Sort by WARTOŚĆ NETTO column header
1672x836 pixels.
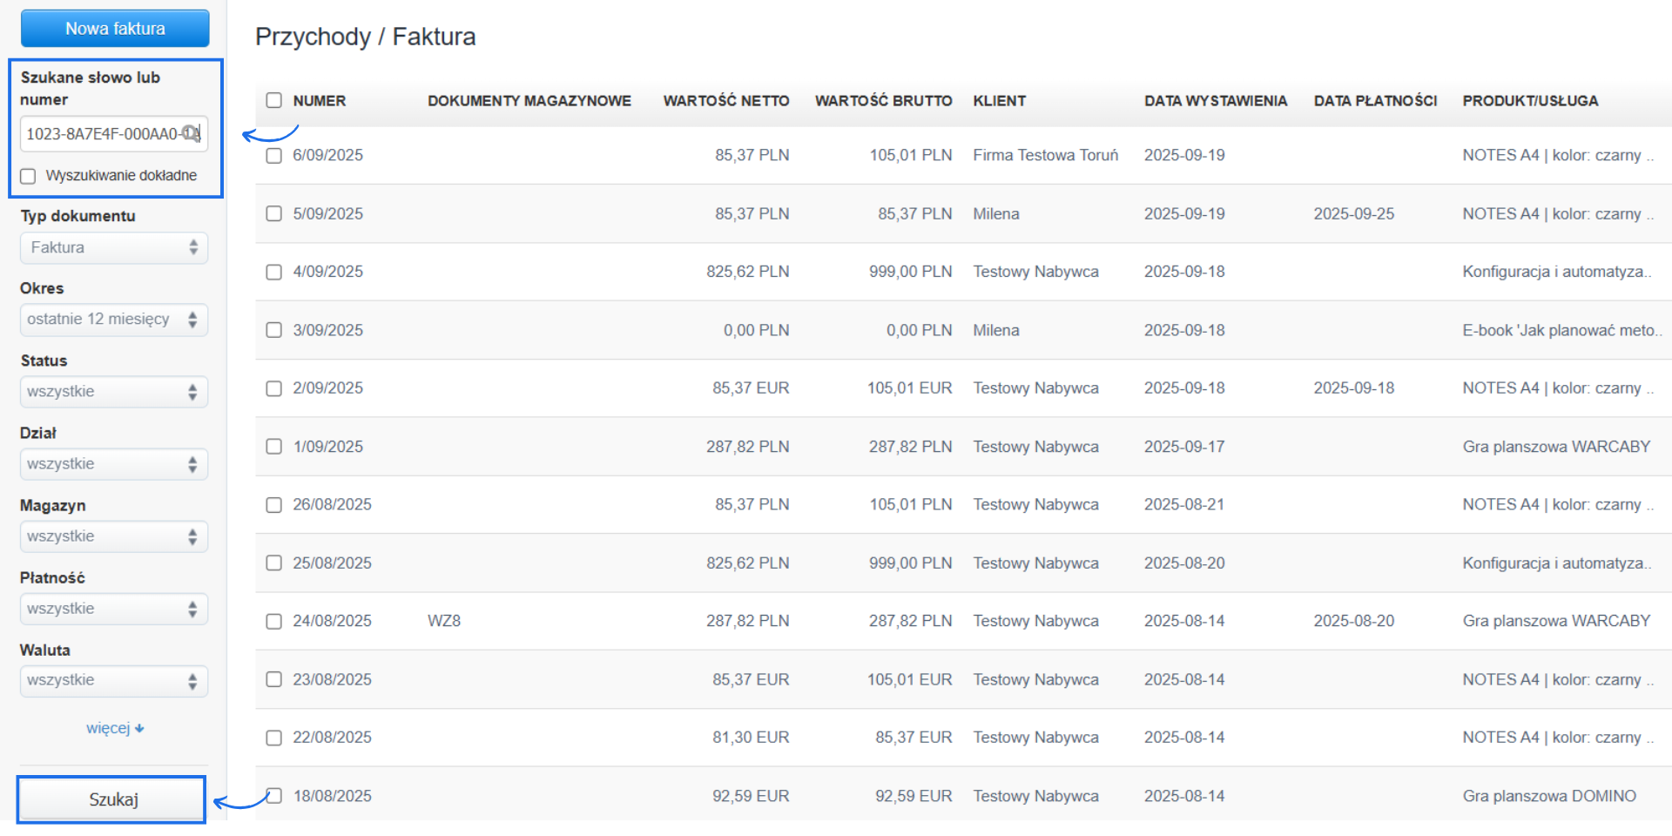click(x=726, y=100)
